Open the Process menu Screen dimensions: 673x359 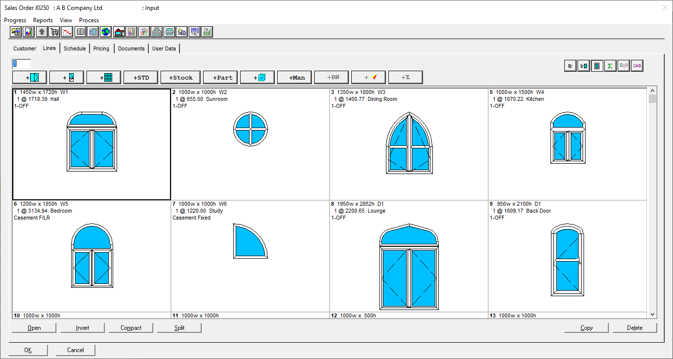click(89, 20)
